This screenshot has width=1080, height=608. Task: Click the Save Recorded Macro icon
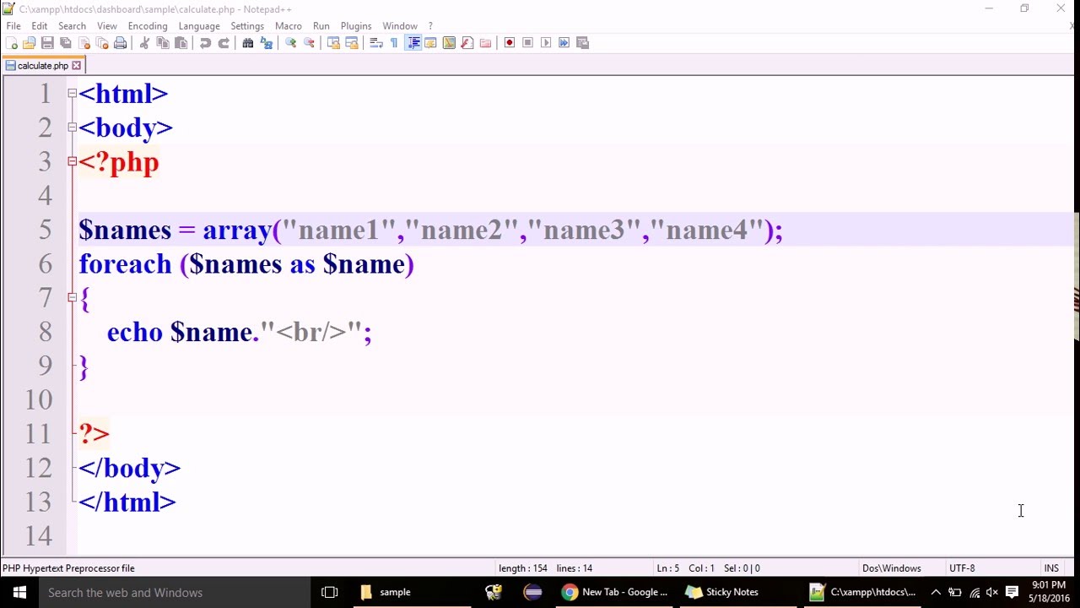point(582,43)
